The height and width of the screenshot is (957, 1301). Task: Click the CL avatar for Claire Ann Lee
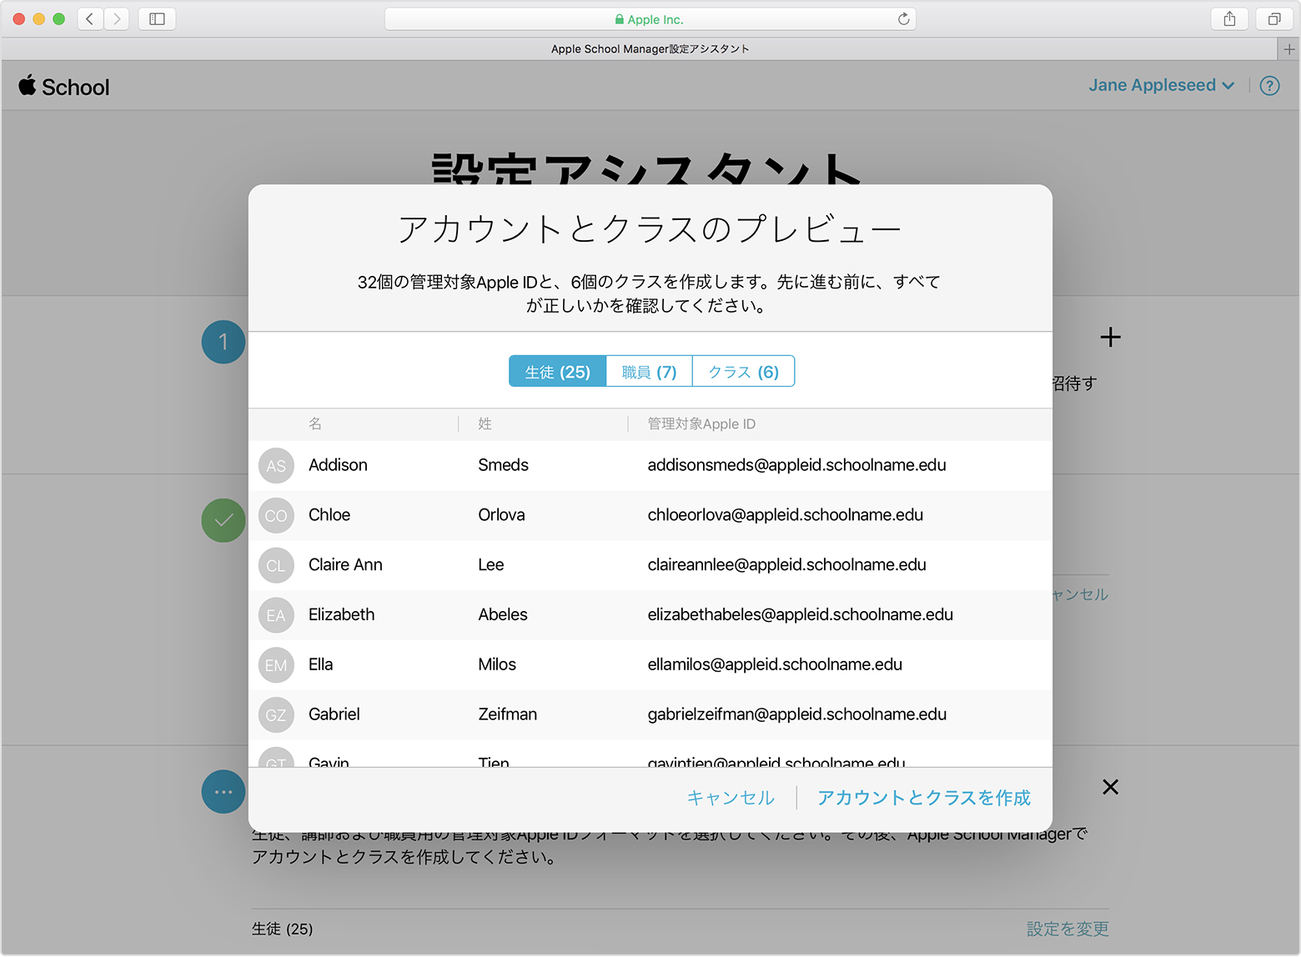[276, 565]
